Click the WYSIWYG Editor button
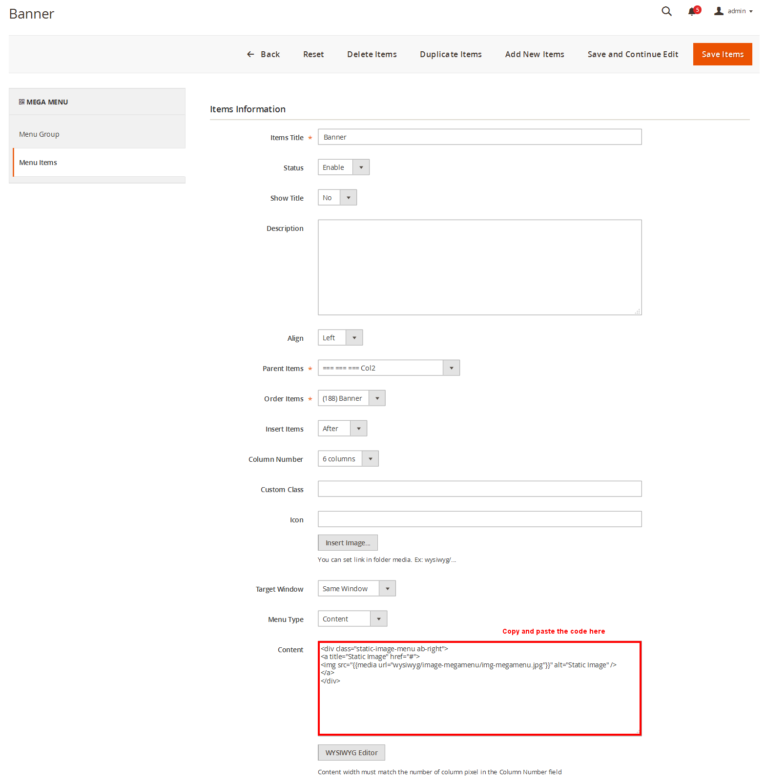This screenshot has height=784, width=765. (351, 753)
